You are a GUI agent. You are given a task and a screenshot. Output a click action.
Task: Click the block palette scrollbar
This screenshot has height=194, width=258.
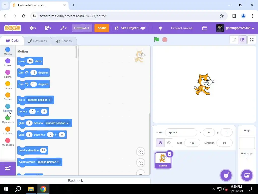click(76, 52)
